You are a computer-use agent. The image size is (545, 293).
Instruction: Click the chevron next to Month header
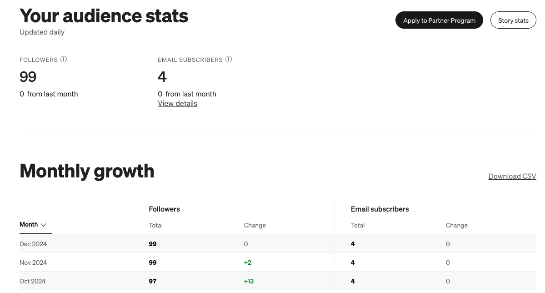click(x=43, y=225)
